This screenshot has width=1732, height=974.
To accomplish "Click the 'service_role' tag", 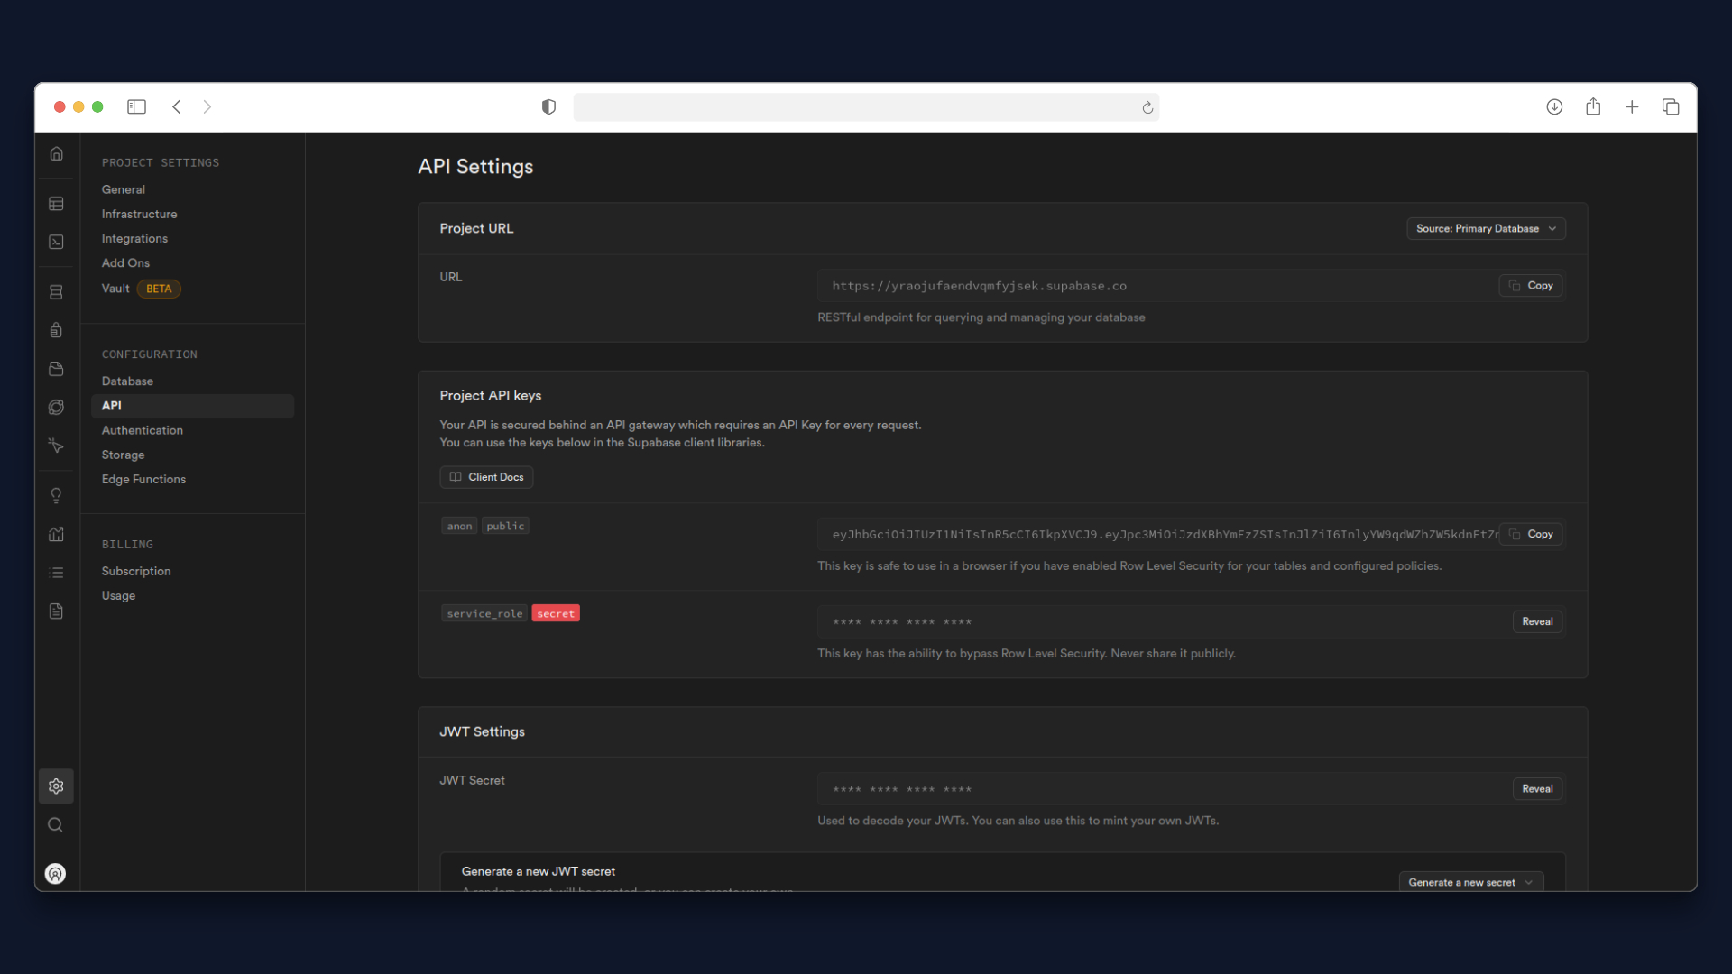I will coord(484,613).
